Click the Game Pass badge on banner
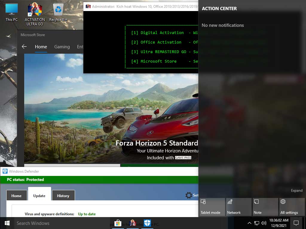 (x=183, y=158)
